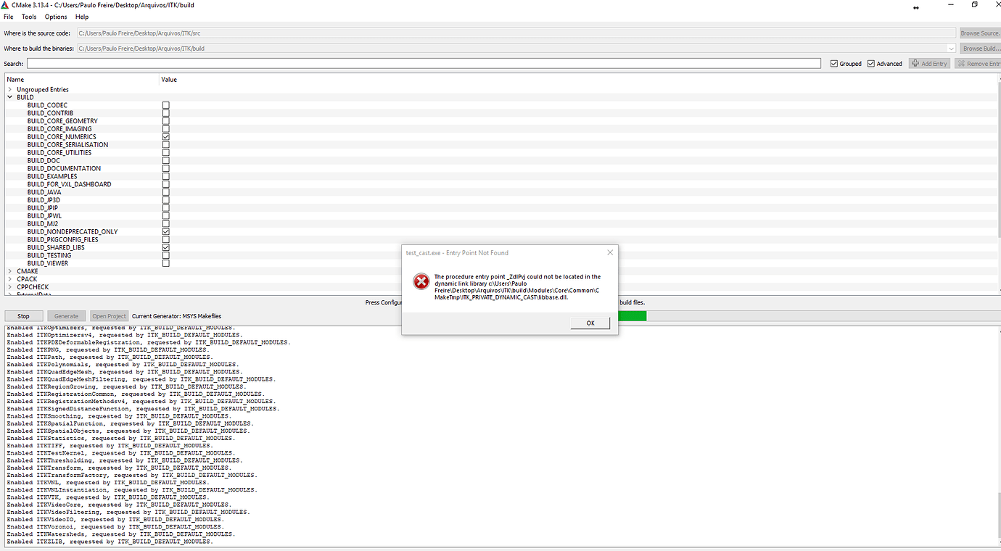Click the 'Enabled ITKZLIB' log line
Screen dimensions: 1001x551
point(110,542)
